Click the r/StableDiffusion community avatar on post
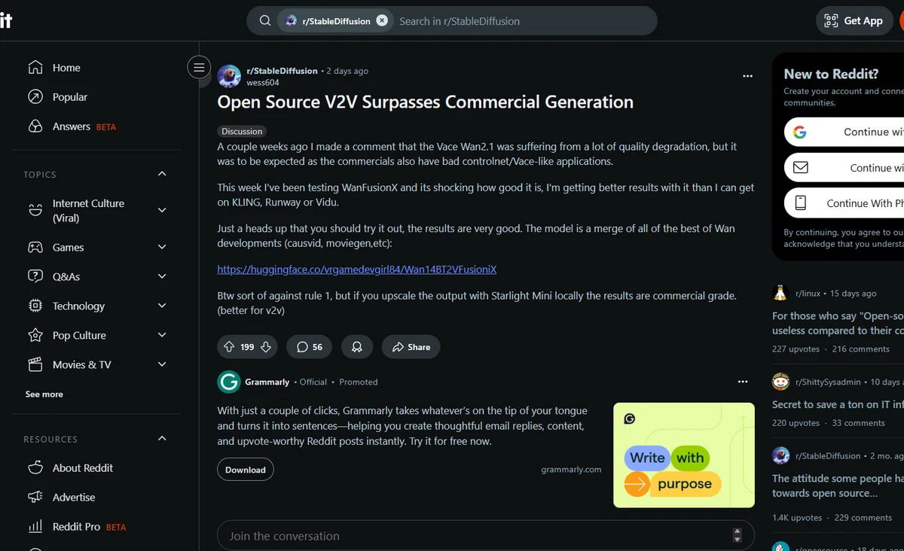Screen dimensions: 904x551 click(229, 77)
